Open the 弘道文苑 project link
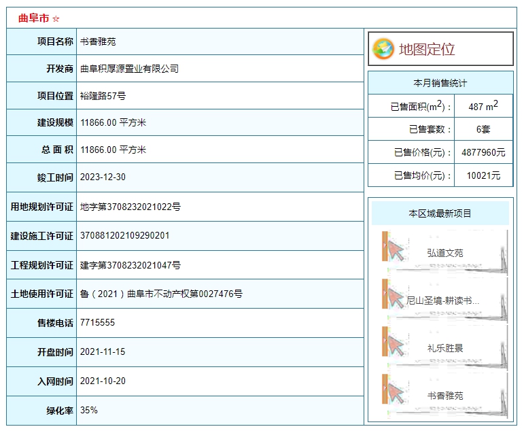The height and width of the screenshot is (431, 524). pyautogui.click(x=444, y=253)
